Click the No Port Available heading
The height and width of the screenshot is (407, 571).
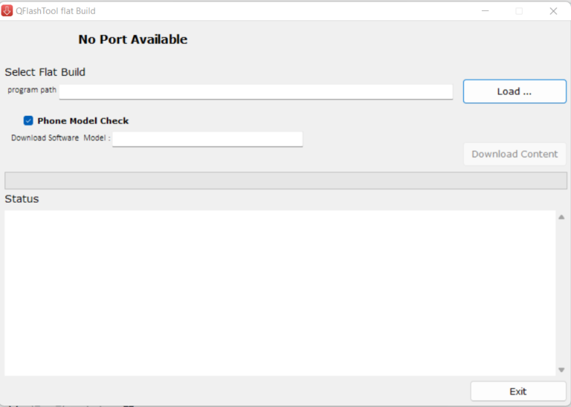tap(133, 39)
